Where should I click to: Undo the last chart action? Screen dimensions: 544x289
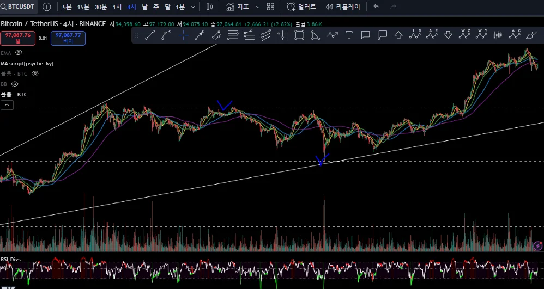click(x=377, y=7)
